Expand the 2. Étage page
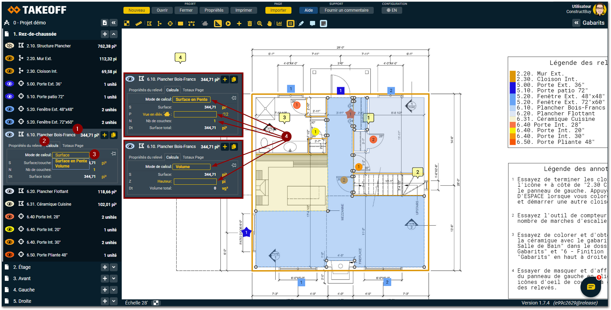This screenshot has height=310, width=611. (114, 267)
